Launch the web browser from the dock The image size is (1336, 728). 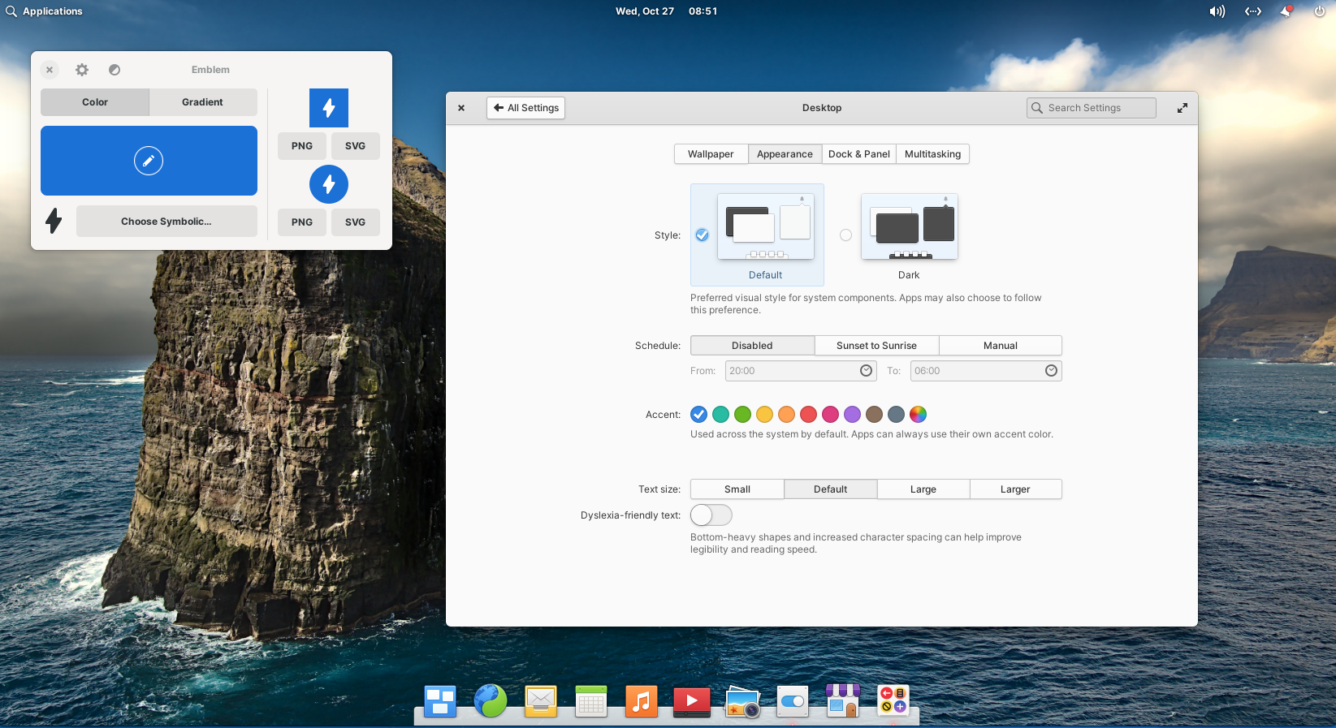tap(491, 701)
